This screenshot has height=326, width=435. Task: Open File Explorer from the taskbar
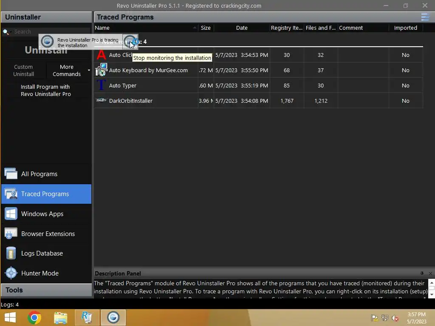click(x=60, y=318)
